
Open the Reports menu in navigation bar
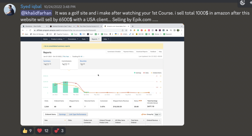click(95, 39)
